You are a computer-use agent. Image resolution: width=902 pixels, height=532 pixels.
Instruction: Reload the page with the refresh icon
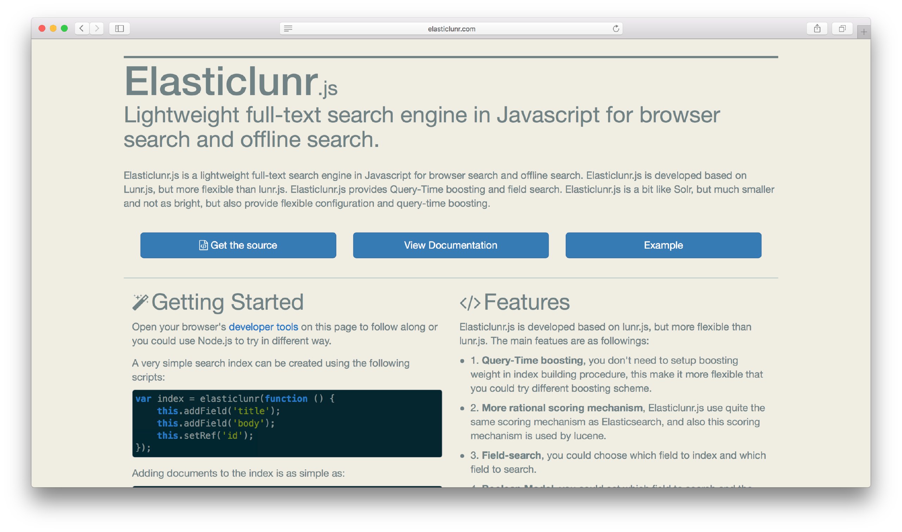(x=616, y=29)
